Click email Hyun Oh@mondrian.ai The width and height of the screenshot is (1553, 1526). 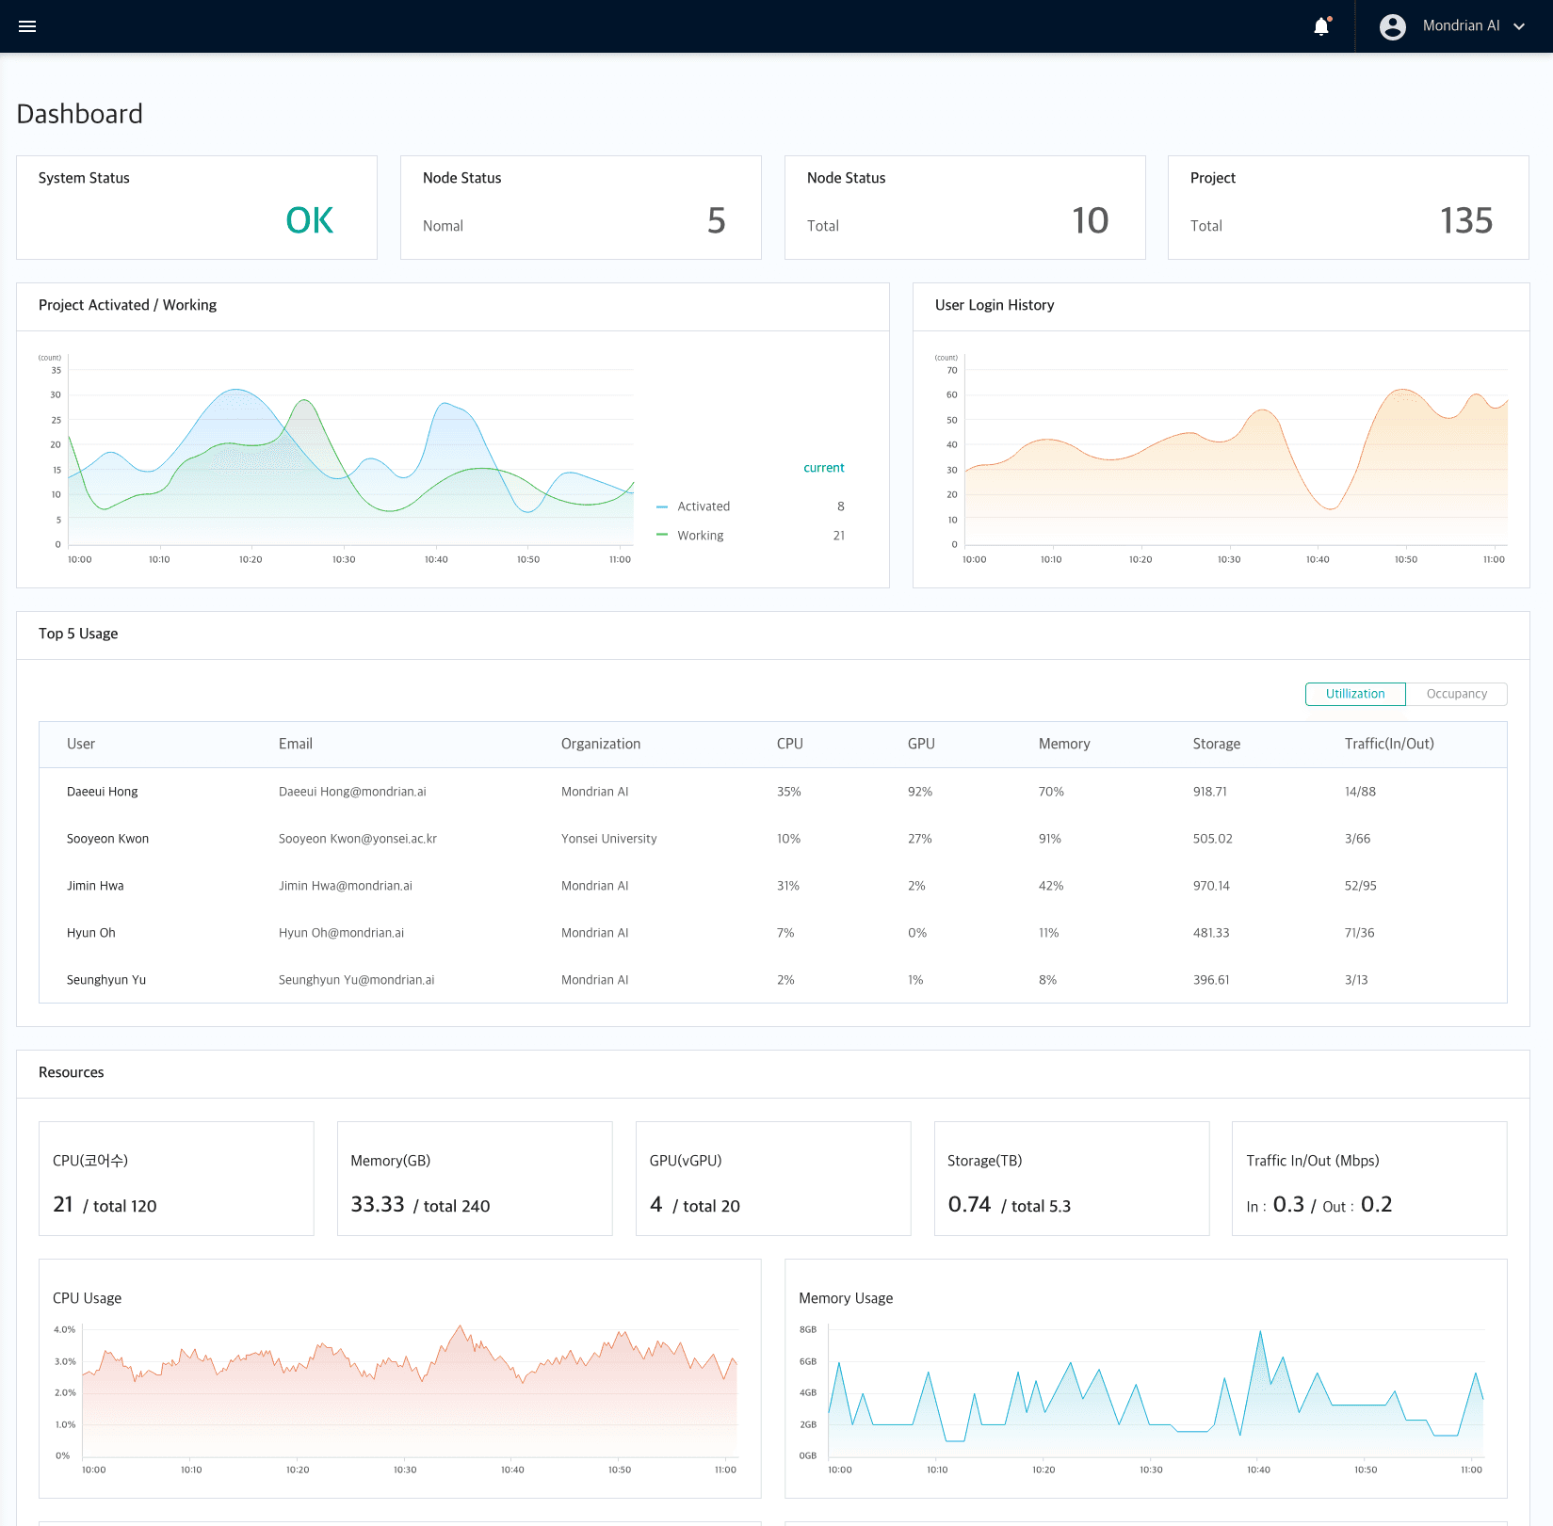tap(341, 933)
